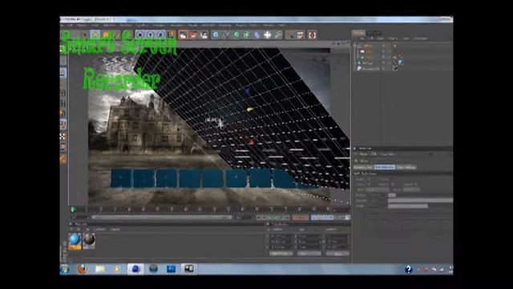
Task: Click the white cross scene object icon
Action: point(268,35)
